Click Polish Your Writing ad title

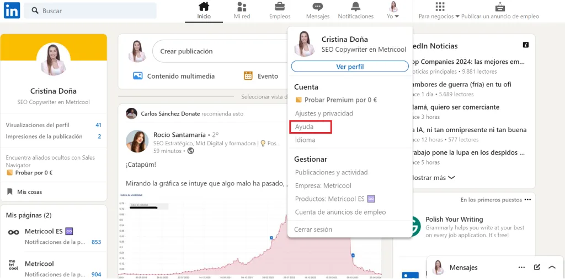454,220
